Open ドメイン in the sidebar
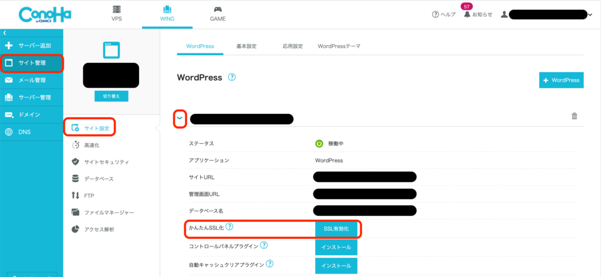The width and height of the screenshot is (601, 277). point(32,114)
